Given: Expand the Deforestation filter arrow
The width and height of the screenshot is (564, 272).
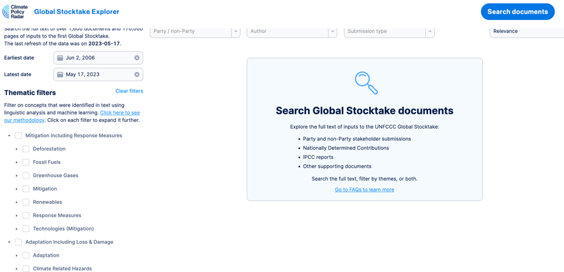Looking at the screenshot, I should tap(16, 149).
